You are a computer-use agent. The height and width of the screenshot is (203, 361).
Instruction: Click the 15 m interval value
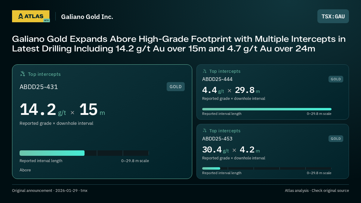92,109
